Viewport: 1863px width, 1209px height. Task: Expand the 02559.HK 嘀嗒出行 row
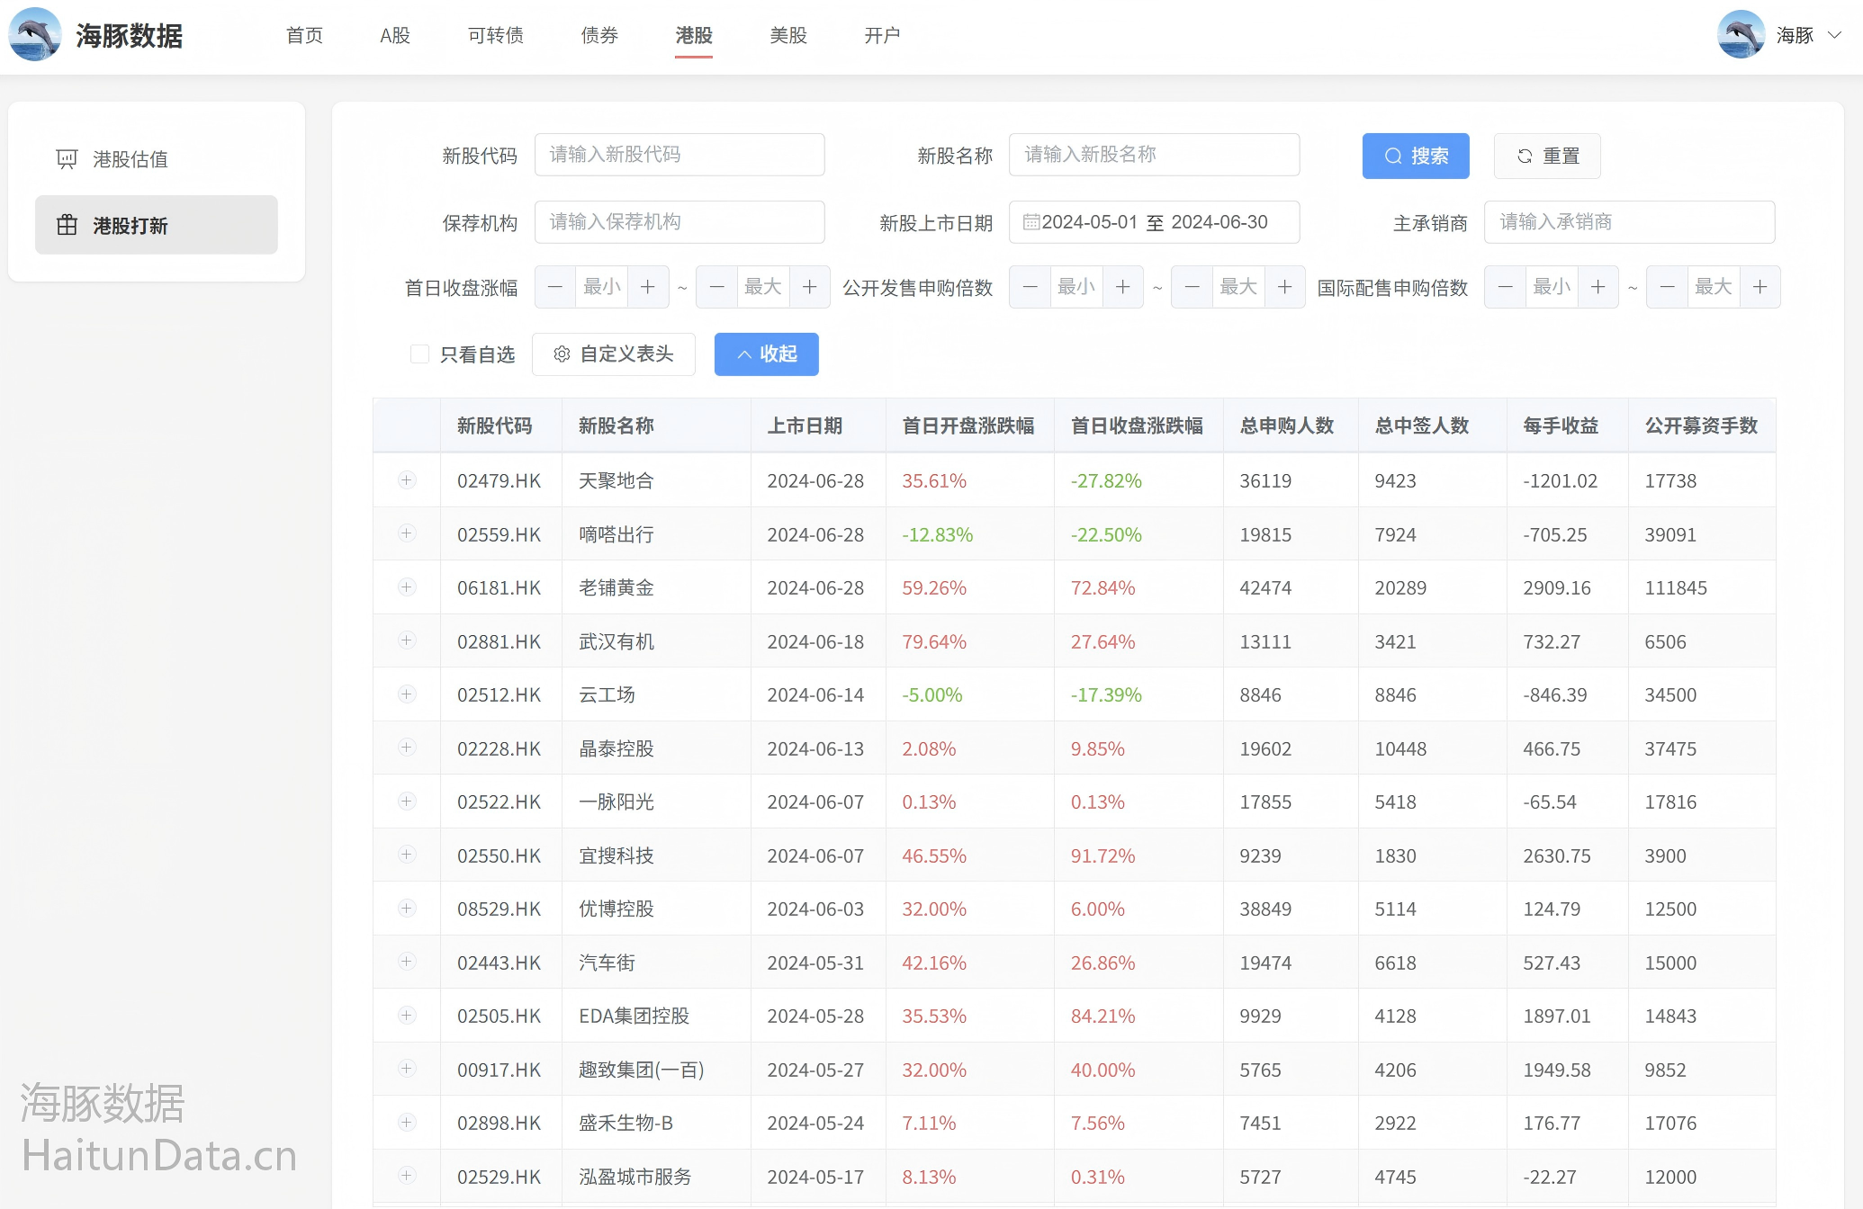407,533
